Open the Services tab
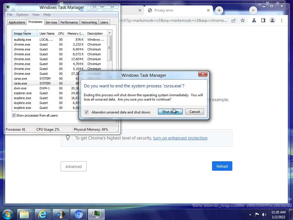This screenshot has width=293, height=220. tap(51, 22)
